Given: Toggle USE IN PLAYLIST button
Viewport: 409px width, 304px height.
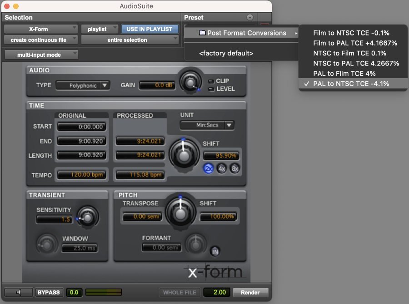Looking at the screenshot, I should (x=150, y=29).
